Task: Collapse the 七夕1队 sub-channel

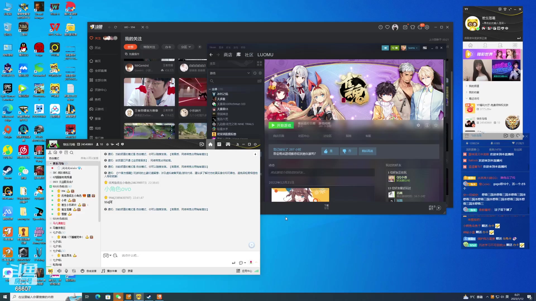Action: point(51,232)
